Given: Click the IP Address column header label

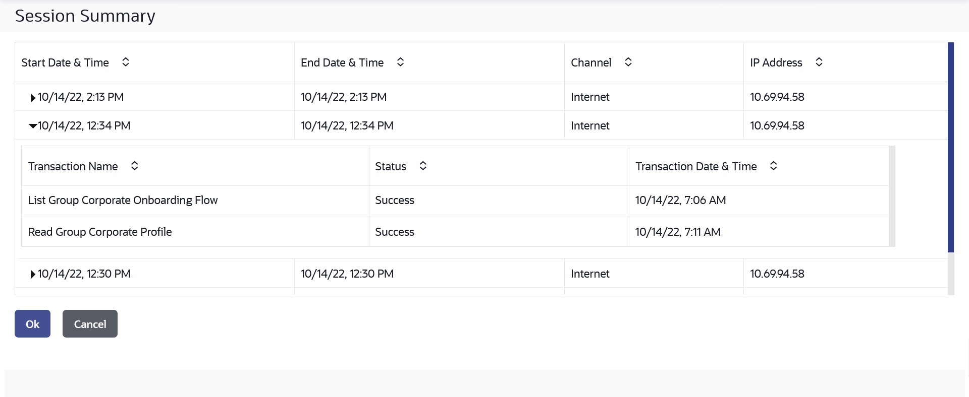Looking at the screenshot, I should click(x=776, y=62).
